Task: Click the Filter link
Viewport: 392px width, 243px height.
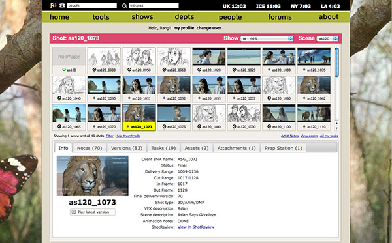Action: click(x=110, y=136)
